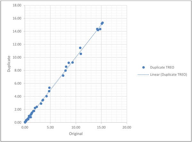Select the 5.00 horizontal axis label
Screen dimensions: 192x142
click(50, 127)
